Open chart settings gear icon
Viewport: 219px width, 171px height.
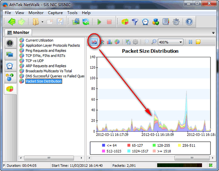(x=135, y=42)
